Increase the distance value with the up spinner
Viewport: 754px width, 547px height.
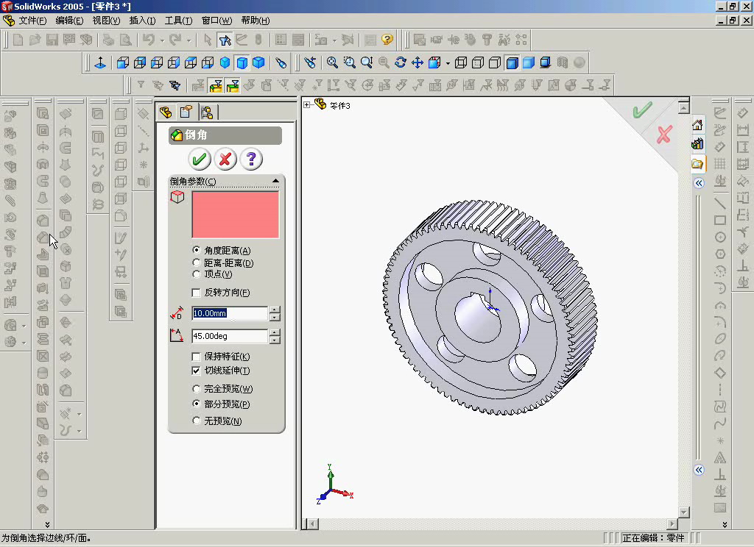coord(275,310)
